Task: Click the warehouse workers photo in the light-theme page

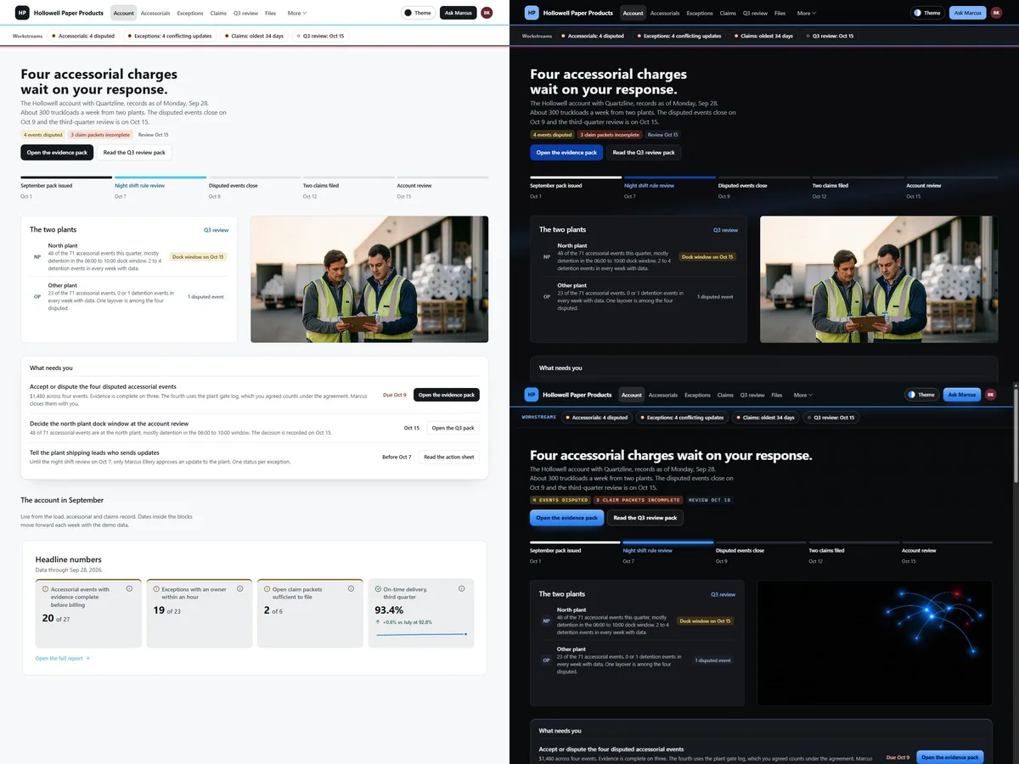Action: [369, 279]
